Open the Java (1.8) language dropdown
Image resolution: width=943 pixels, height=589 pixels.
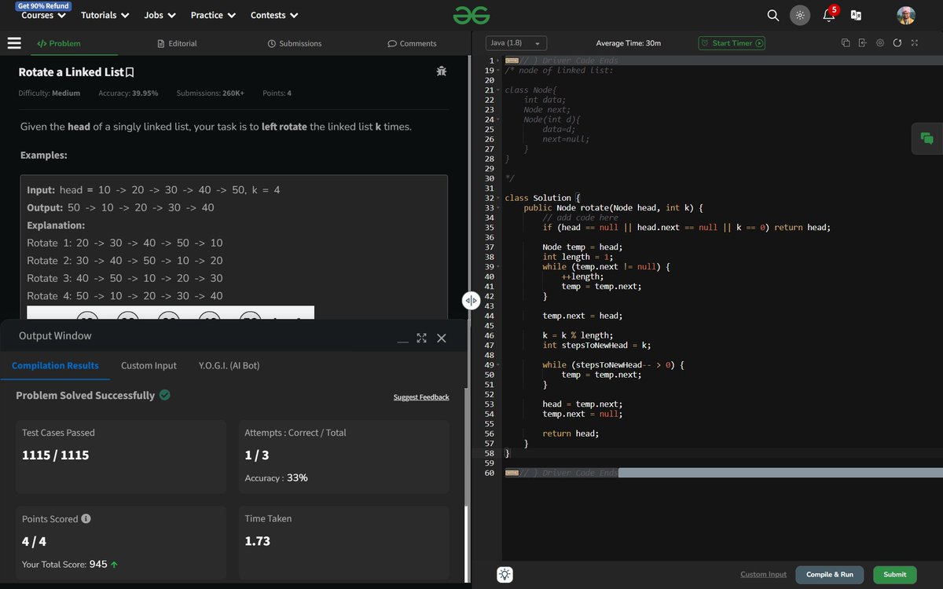(517, 43)
